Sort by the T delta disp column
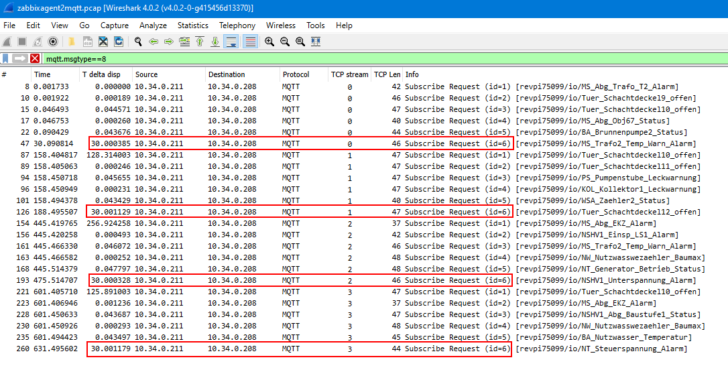The width and height of the screenshot is (728, 372). tap(106, 74)
